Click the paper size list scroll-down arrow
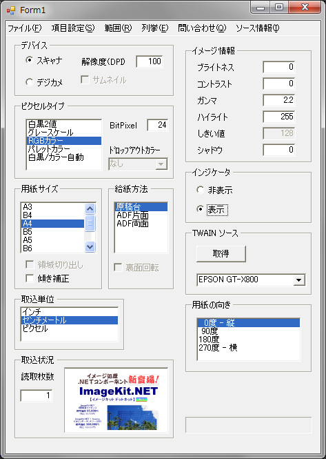Screen dimensions: 326x459 (x=90, y=247)
